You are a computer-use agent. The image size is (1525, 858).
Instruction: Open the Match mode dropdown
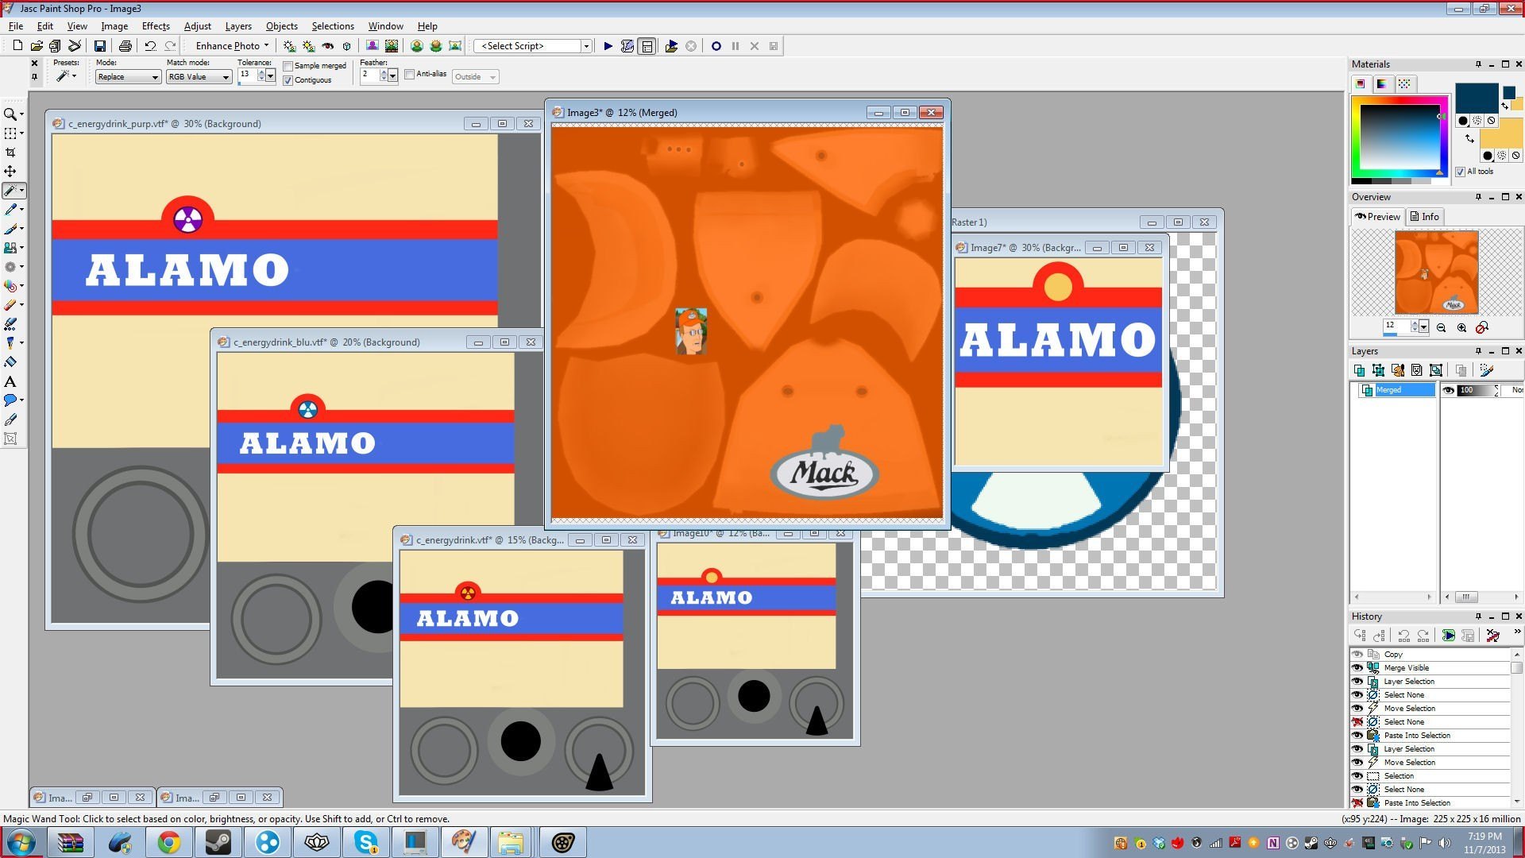pyautogui.click(x=199, y=77)
